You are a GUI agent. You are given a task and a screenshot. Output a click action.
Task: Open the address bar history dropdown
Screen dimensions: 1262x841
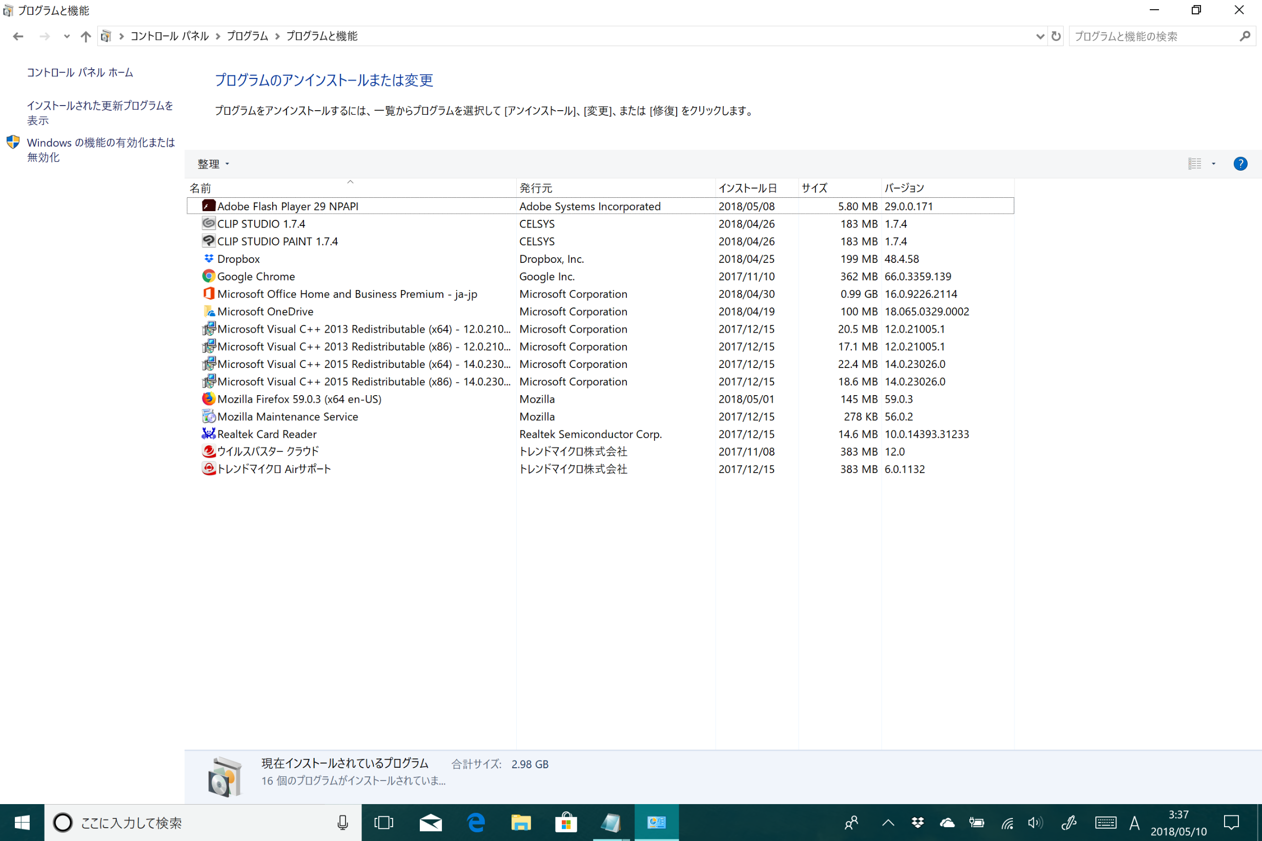(1040, 36)
